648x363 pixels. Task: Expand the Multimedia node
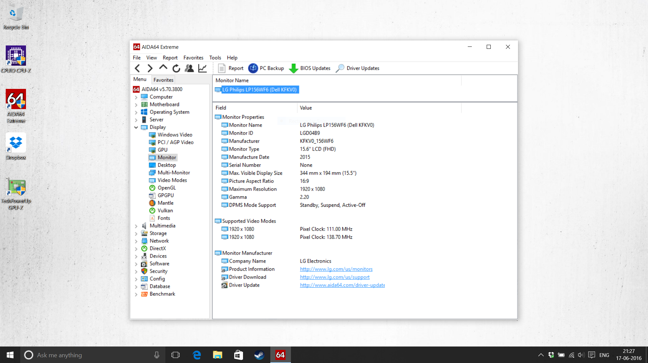click(136, 226)
